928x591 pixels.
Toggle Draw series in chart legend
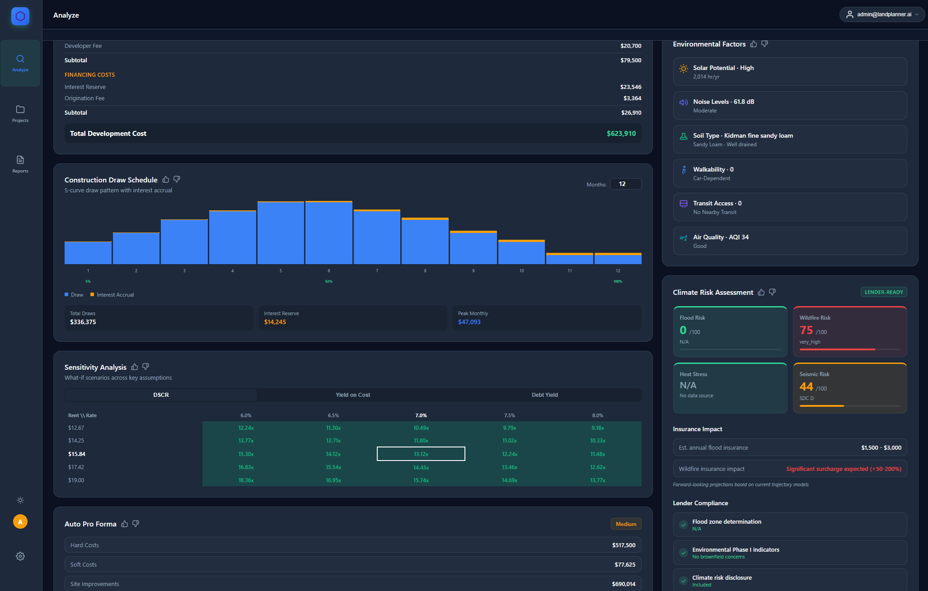[x=74, y=295]
